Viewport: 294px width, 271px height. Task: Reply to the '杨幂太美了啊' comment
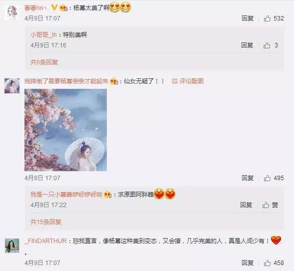(248, 18)
